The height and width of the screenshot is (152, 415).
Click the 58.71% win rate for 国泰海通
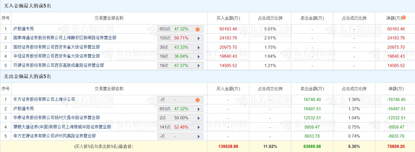click(x=181, y=38)
